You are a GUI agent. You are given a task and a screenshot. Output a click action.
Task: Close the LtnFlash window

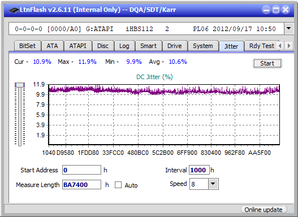tap(286, 10)
